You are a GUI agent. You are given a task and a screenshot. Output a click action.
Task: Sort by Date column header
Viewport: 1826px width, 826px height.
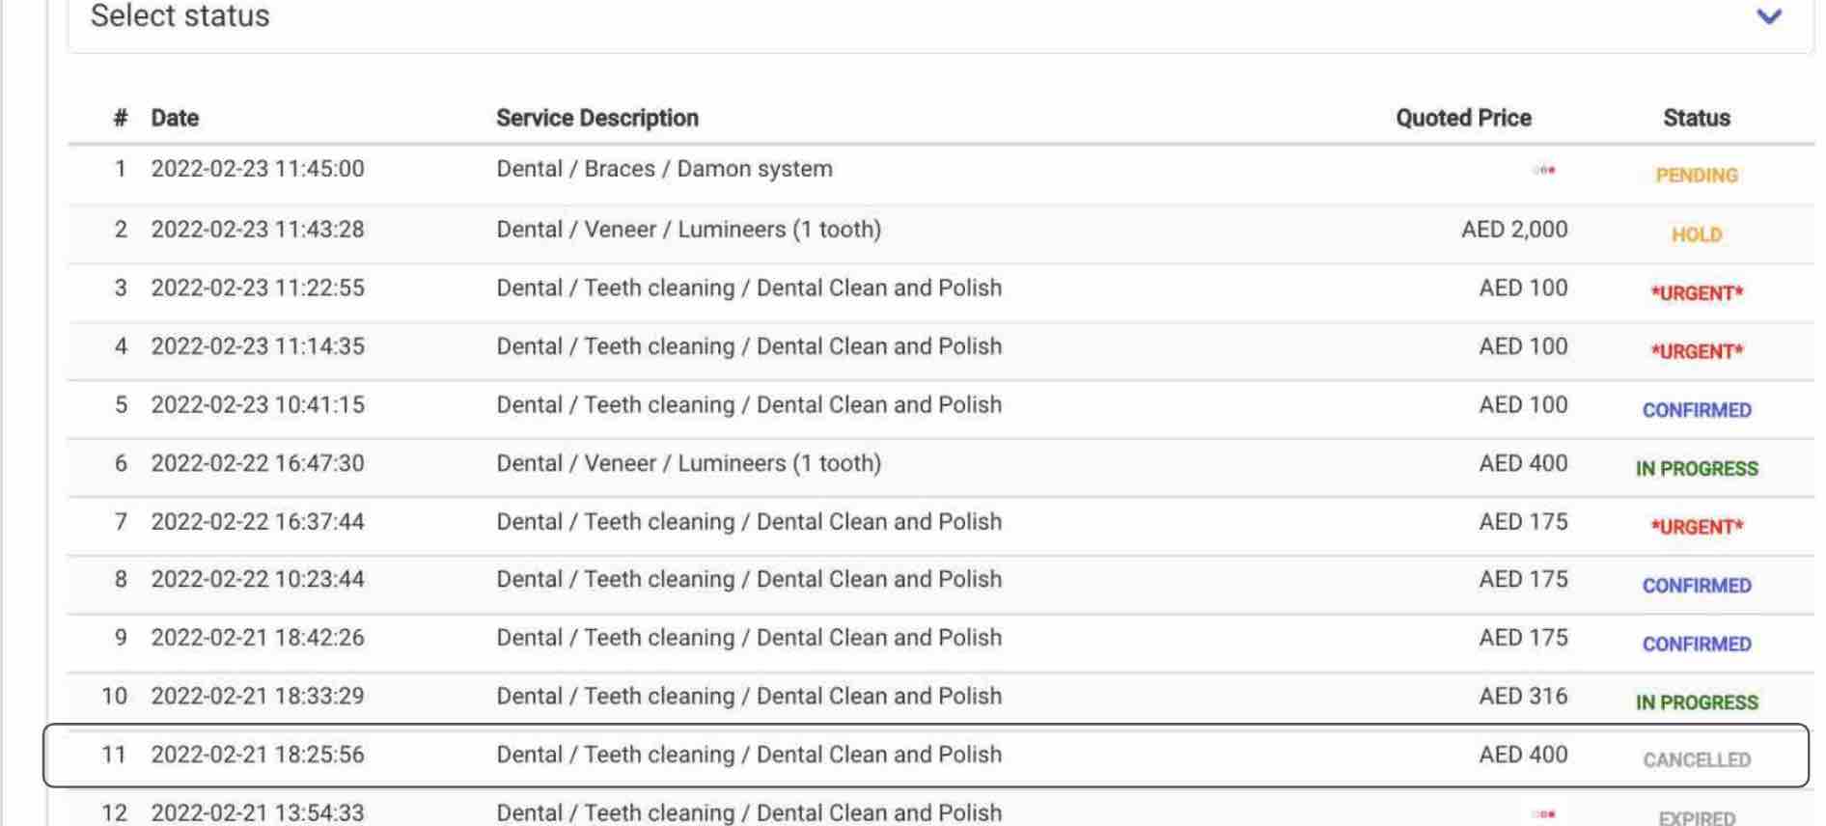pos(175,118)
